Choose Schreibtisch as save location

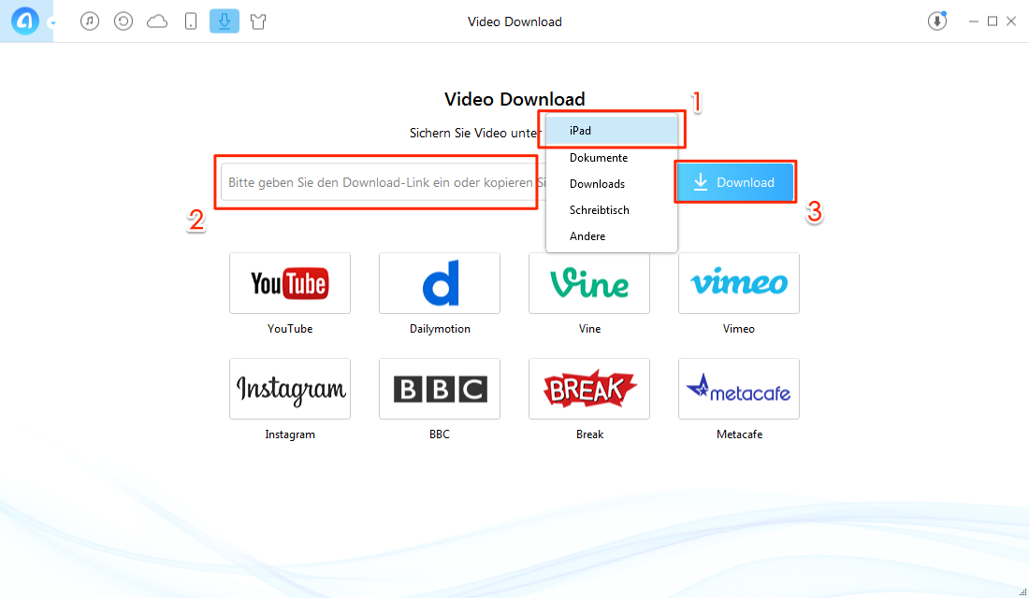pyautogui.click(x=612, y=210)
